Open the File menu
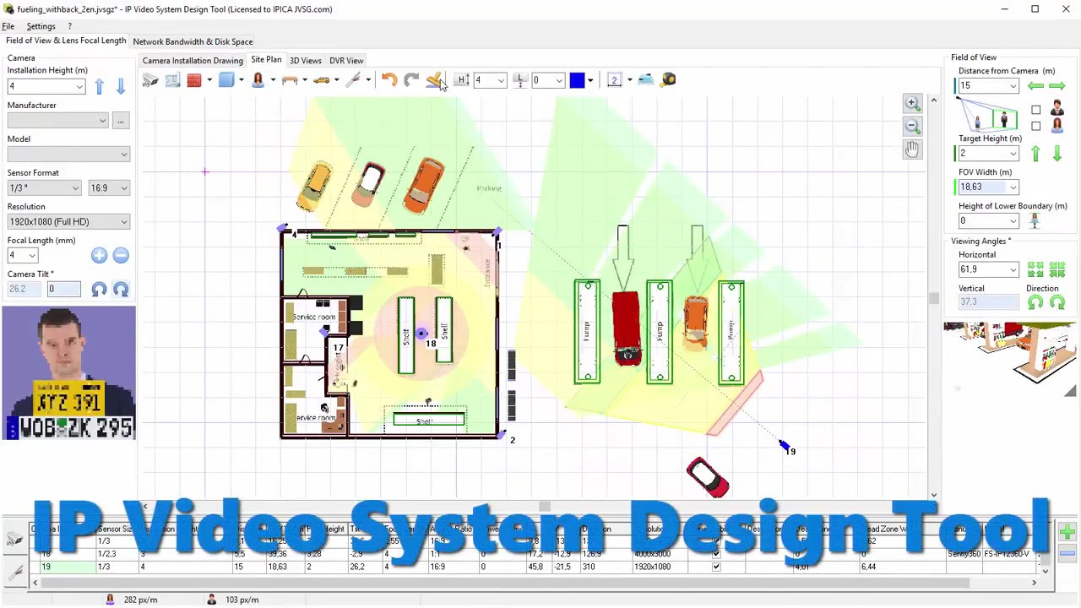 (8, 26)
